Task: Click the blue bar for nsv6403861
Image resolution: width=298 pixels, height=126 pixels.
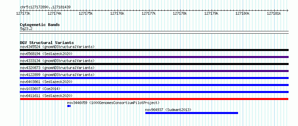Action: tap(154, 85)
